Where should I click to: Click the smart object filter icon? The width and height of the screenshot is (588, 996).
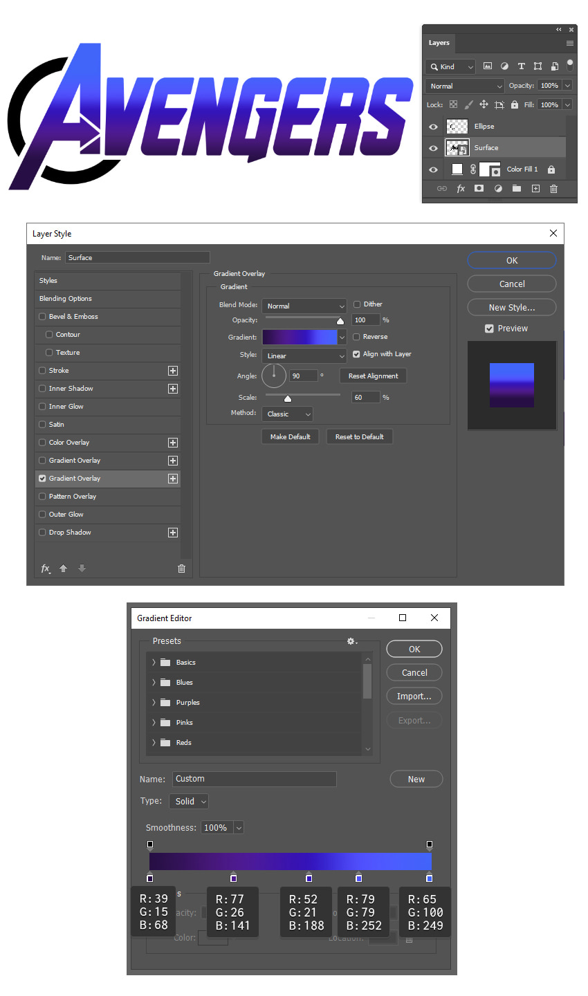click(554, 66)
